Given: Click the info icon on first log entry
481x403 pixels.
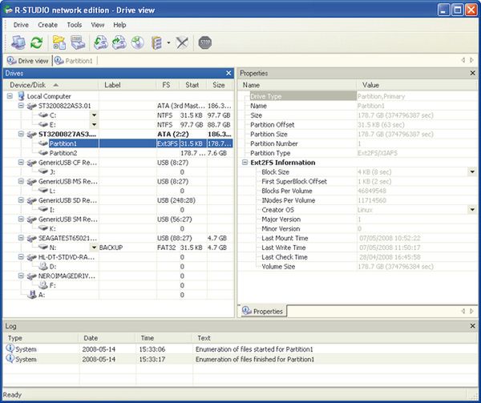Looking at the screenshot, I should click(x=10, y=349).
